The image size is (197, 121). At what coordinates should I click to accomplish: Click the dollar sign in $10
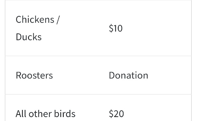pyautogui.click(x=111, y=28)
